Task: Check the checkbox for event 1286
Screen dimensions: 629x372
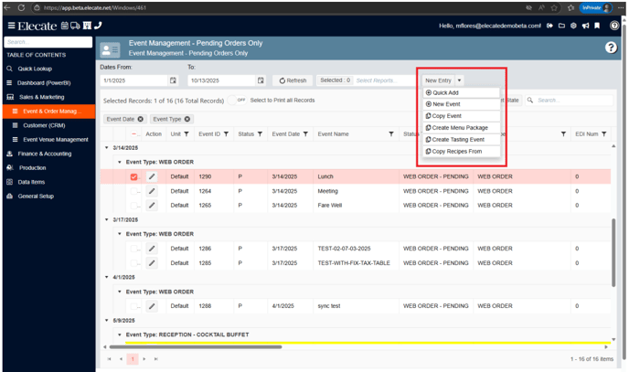Action: pyautogui.click(x=134, y=249)
